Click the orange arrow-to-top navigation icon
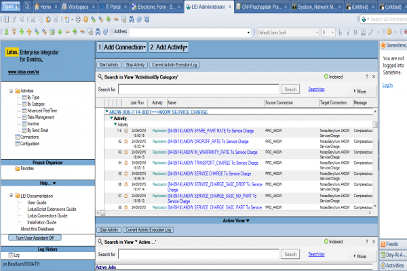This screenshot has width=407, height=271. [x=14, y=32]
